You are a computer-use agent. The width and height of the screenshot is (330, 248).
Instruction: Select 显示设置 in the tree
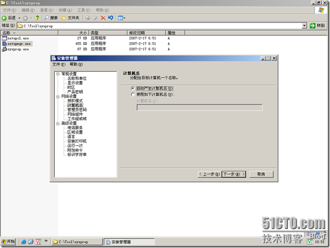pyautogui.click(x=75, y=82)
